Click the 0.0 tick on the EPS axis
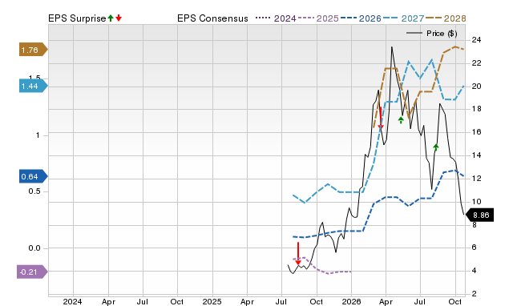The height and width of the screenshot is (306, 513). [34, 248]
